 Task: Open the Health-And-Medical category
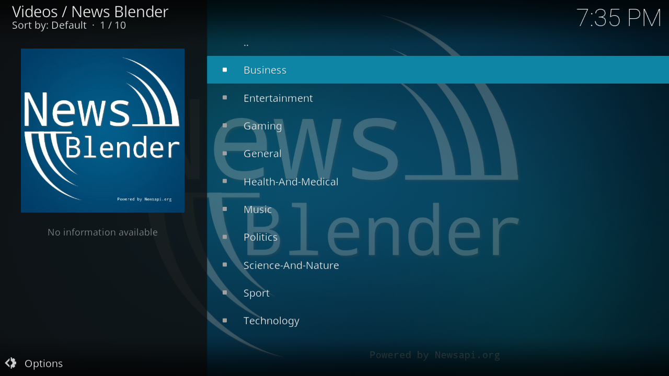point(291,182)
